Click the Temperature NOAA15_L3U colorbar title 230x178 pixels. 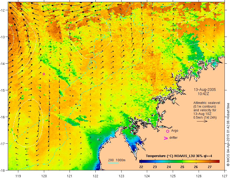coord(179,156)
